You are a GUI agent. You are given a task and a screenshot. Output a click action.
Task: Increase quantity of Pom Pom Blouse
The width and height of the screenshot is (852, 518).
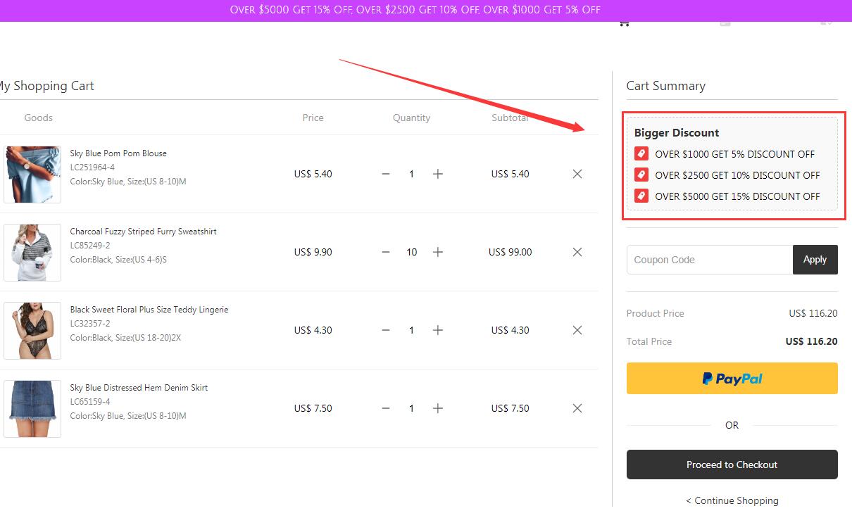tap(438, 174)
